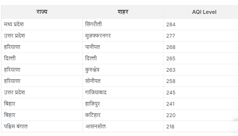Select the गाजियाबाद city cell
This screenshot has height=136, width=238.
click(x=96, y=92)
